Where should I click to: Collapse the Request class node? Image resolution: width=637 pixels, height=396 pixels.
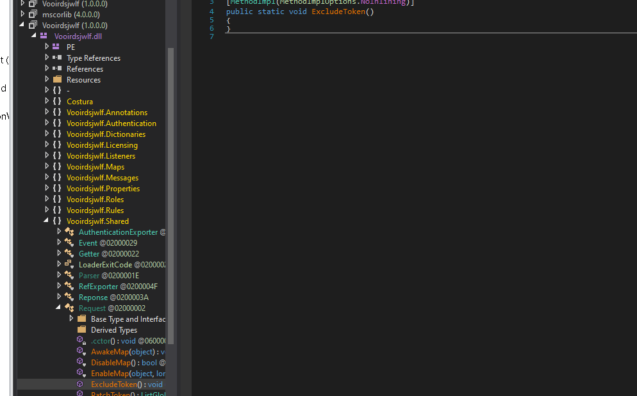coord(58,308)
